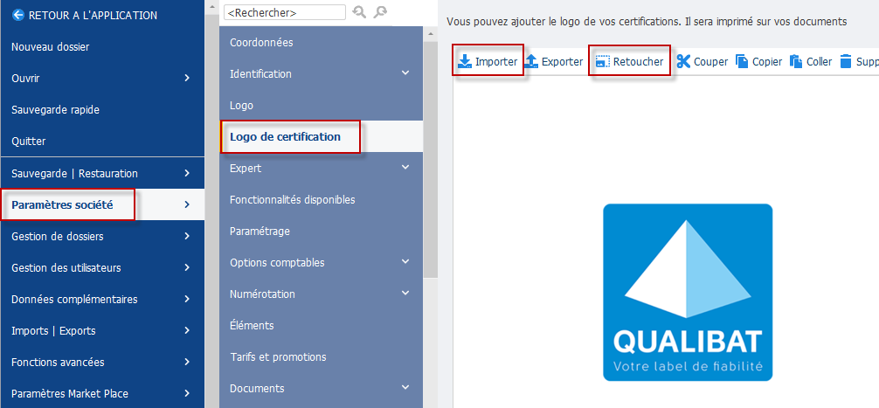
Task: Expand the Documents chevron
Action: pyautogui.click(x=405, y=387)
